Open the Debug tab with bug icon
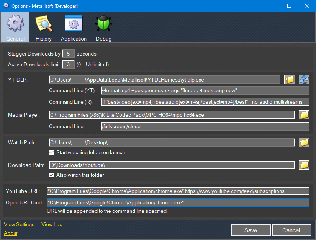The image size is (316, 240). 103,28
